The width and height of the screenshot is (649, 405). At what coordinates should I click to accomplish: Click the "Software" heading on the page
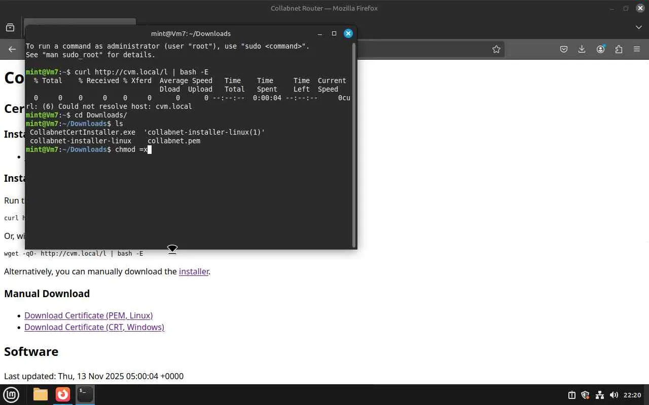click(x=31, y=351)
